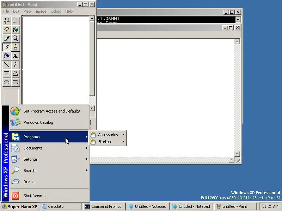Expand the Accessories submenu arrow
The height and width of the screenshot is (211, 282).
pos(123,135)
